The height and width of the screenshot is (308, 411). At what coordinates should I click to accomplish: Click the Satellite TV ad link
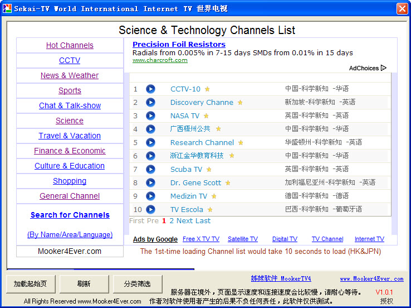[243, 239]
